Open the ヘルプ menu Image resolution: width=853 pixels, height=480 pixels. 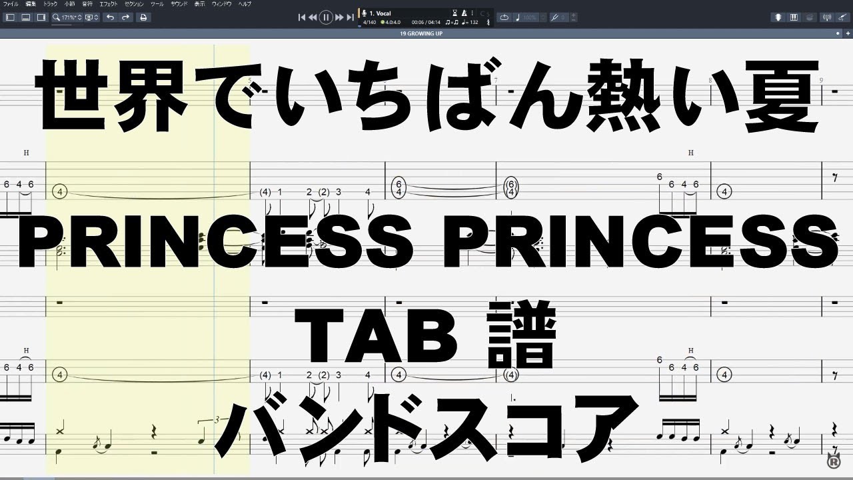245,4
